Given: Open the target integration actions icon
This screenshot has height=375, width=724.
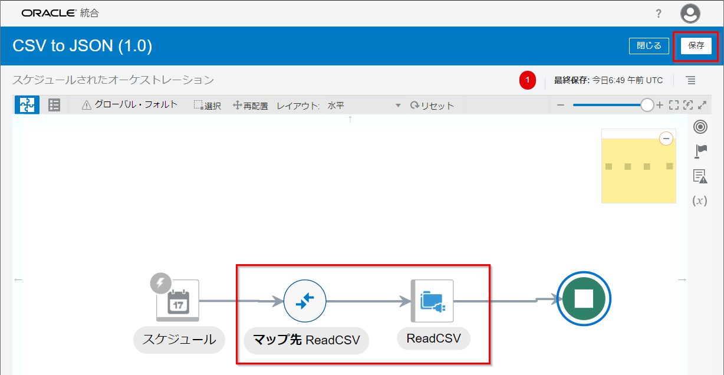Looking at the screenshot, I should tap(700, 127).
